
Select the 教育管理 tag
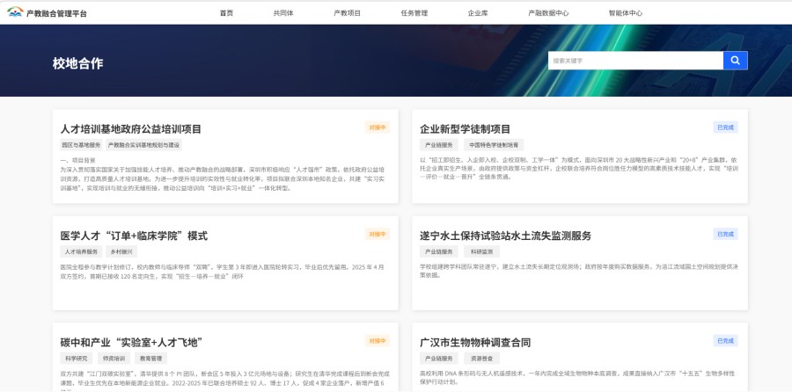click(x=150, y=359)
